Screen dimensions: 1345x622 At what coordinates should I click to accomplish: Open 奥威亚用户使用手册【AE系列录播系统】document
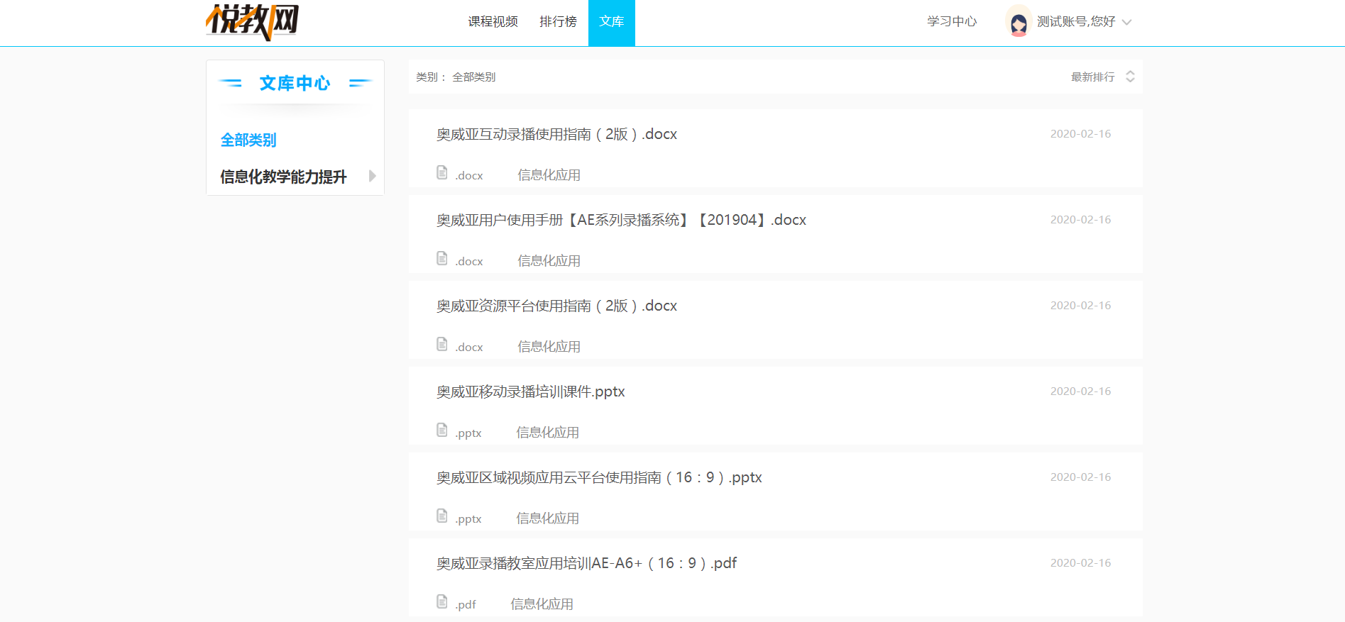(621, 220)
